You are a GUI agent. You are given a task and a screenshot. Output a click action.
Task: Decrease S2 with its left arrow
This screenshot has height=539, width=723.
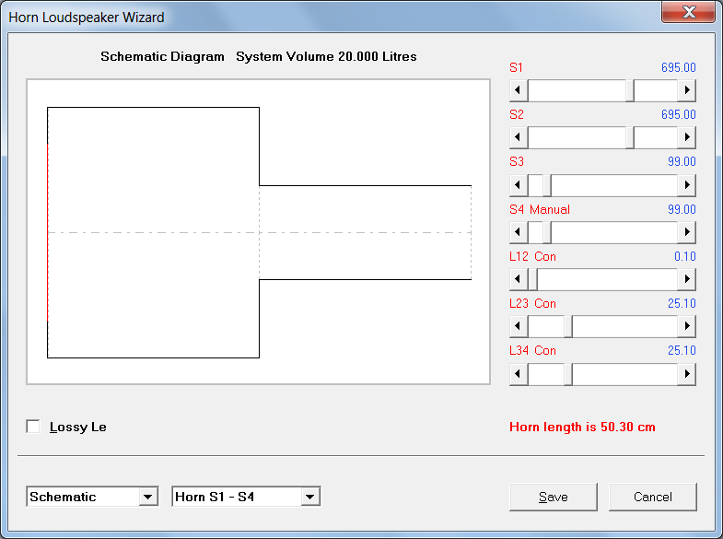(x=519, y=137)
